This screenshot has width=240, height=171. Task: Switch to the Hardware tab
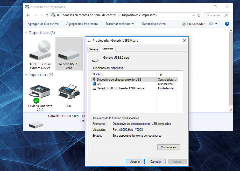(x=108, y=49)
